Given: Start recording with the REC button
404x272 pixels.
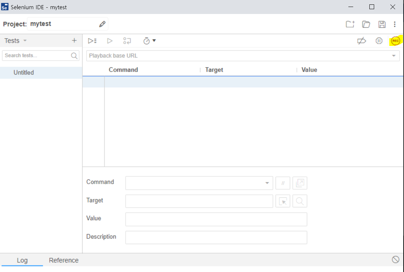Looking at the screenshot, I should [x=395, y=41].
